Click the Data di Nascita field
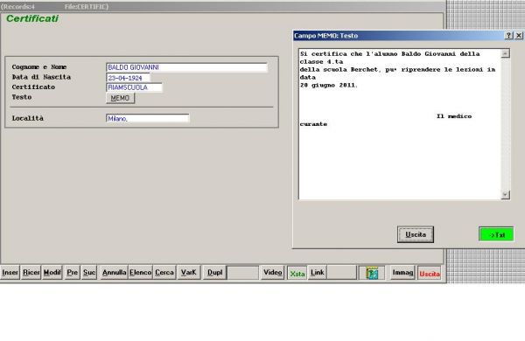This screenshot has height=341, width=525. pos(129,78)
